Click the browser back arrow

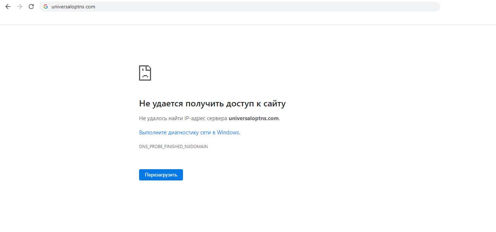[8, 7]
